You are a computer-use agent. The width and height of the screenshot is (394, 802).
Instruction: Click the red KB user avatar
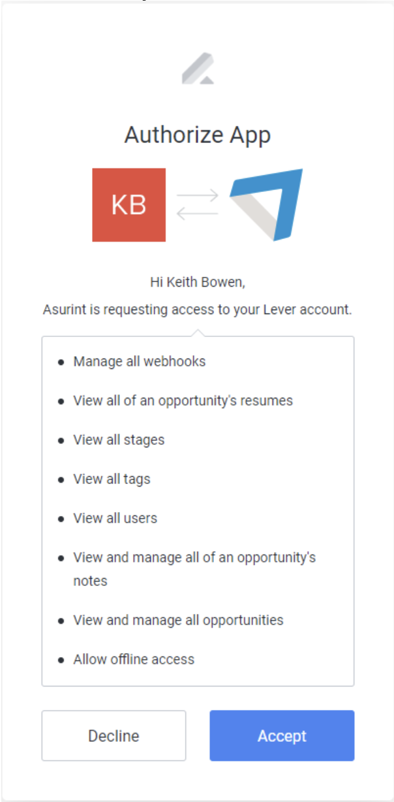click(x=129, y=205)
